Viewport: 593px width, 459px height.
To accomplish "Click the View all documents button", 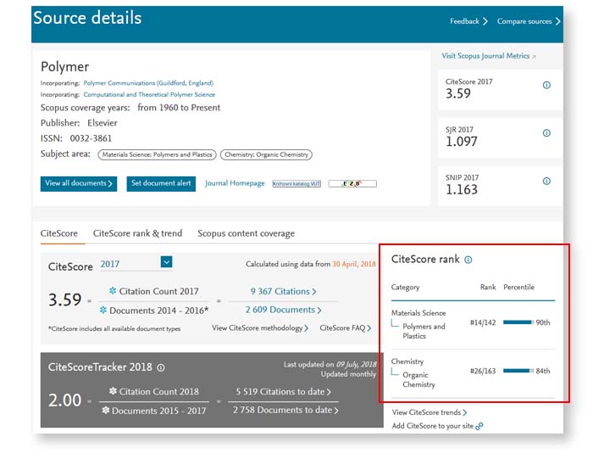I will 79,183.
